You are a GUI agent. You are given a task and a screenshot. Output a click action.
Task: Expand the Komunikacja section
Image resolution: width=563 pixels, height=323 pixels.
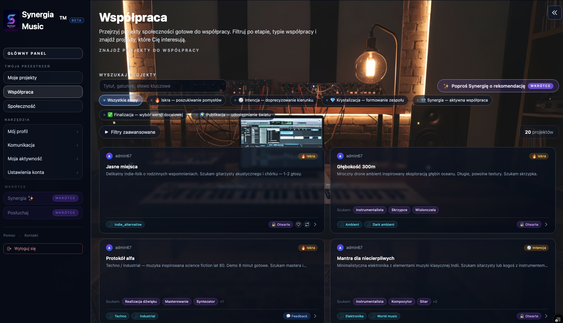click(43, 145)
